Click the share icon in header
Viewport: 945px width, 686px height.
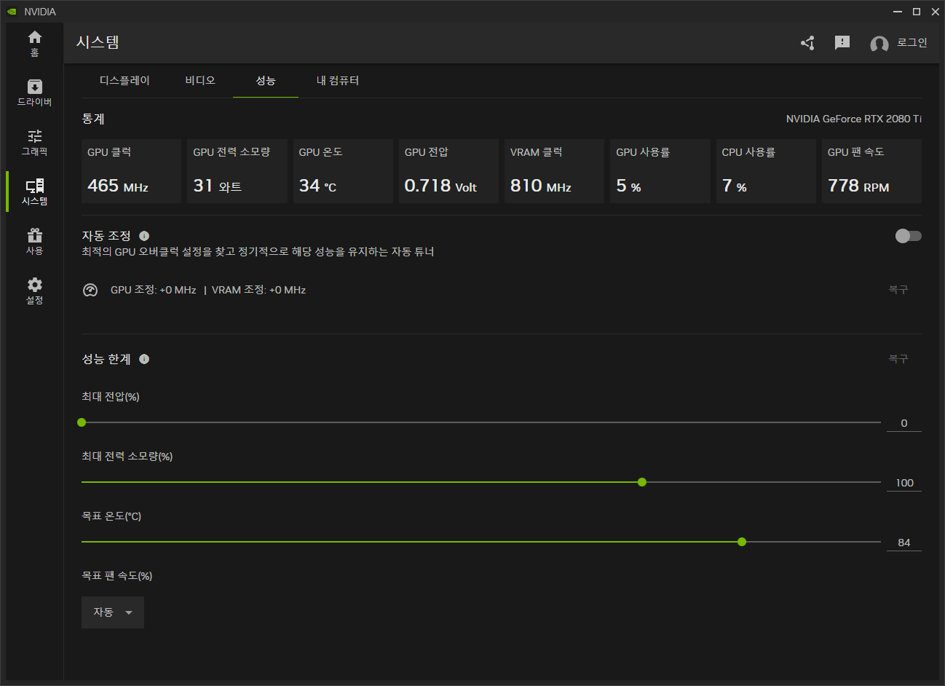point(807,43)
